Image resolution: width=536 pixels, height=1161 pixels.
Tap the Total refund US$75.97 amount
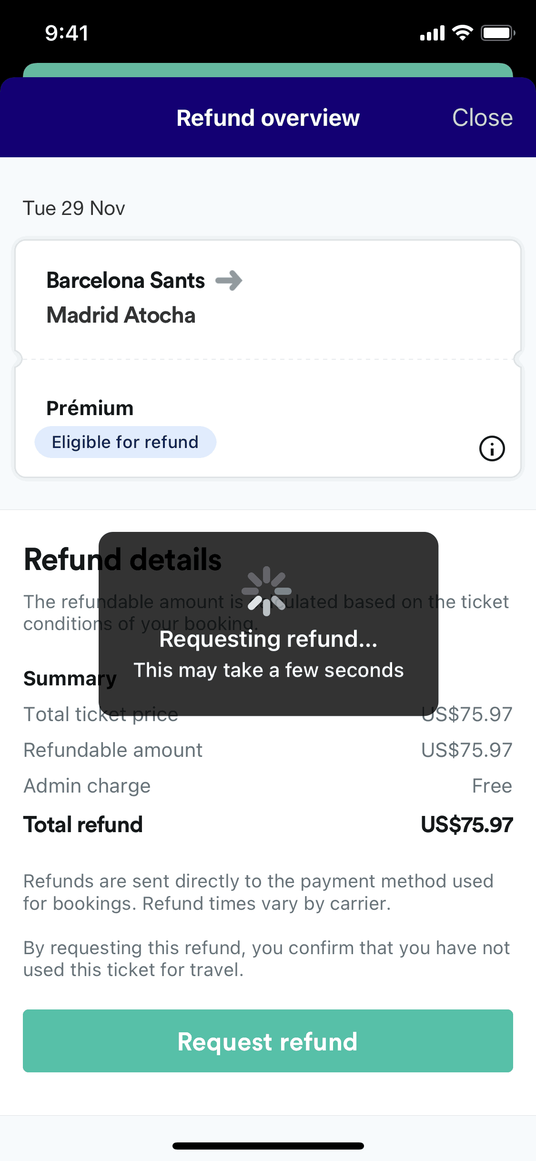tap(466, 825)
